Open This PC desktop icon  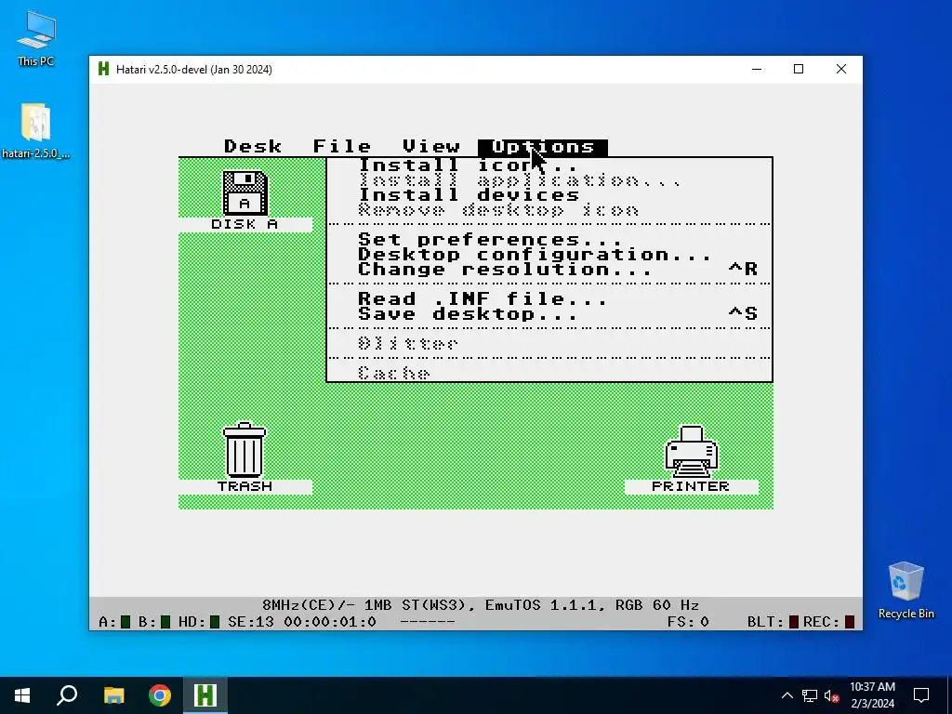[x=36, y=39]
